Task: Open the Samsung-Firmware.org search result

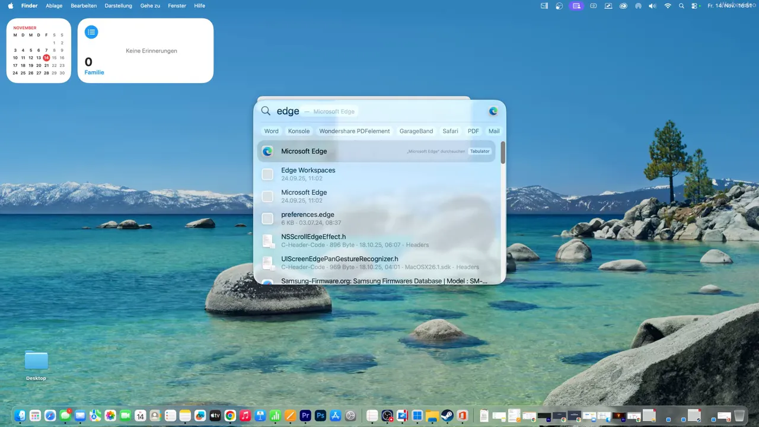Action: pos(384,281)
